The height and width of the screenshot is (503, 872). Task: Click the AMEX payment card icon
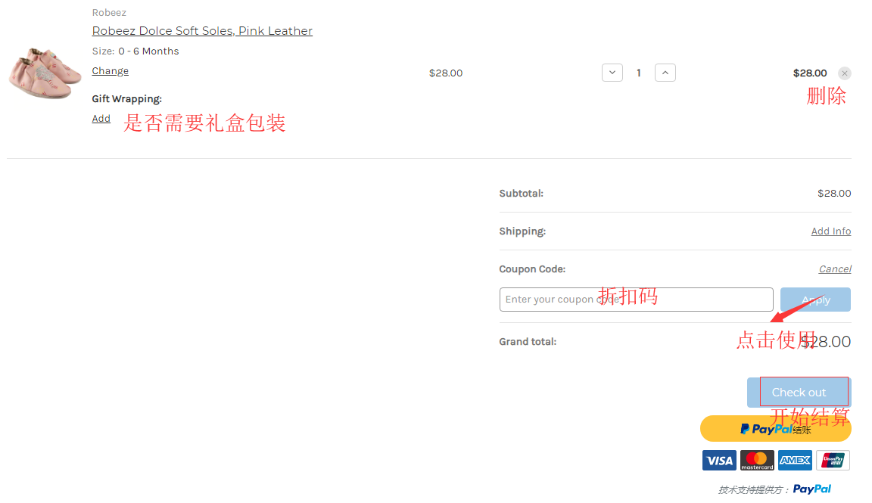coord(795,460)
